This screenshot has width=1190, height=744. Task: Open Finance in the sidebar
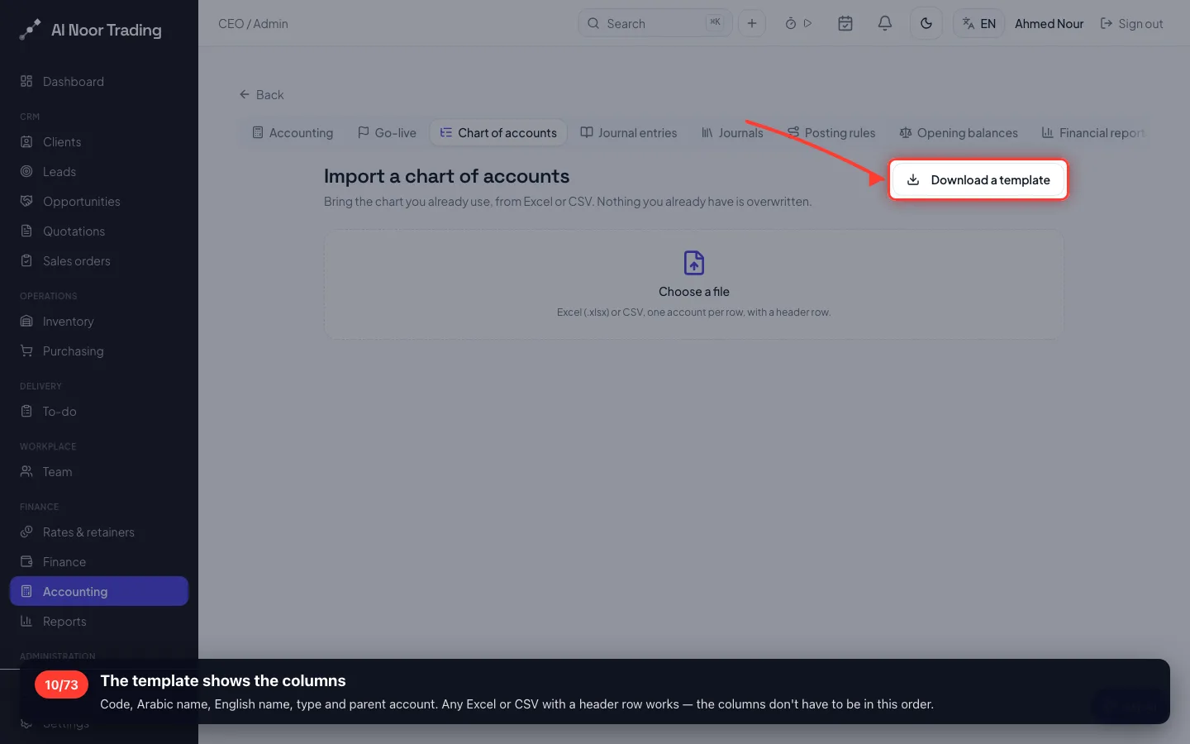click(99, 561)
